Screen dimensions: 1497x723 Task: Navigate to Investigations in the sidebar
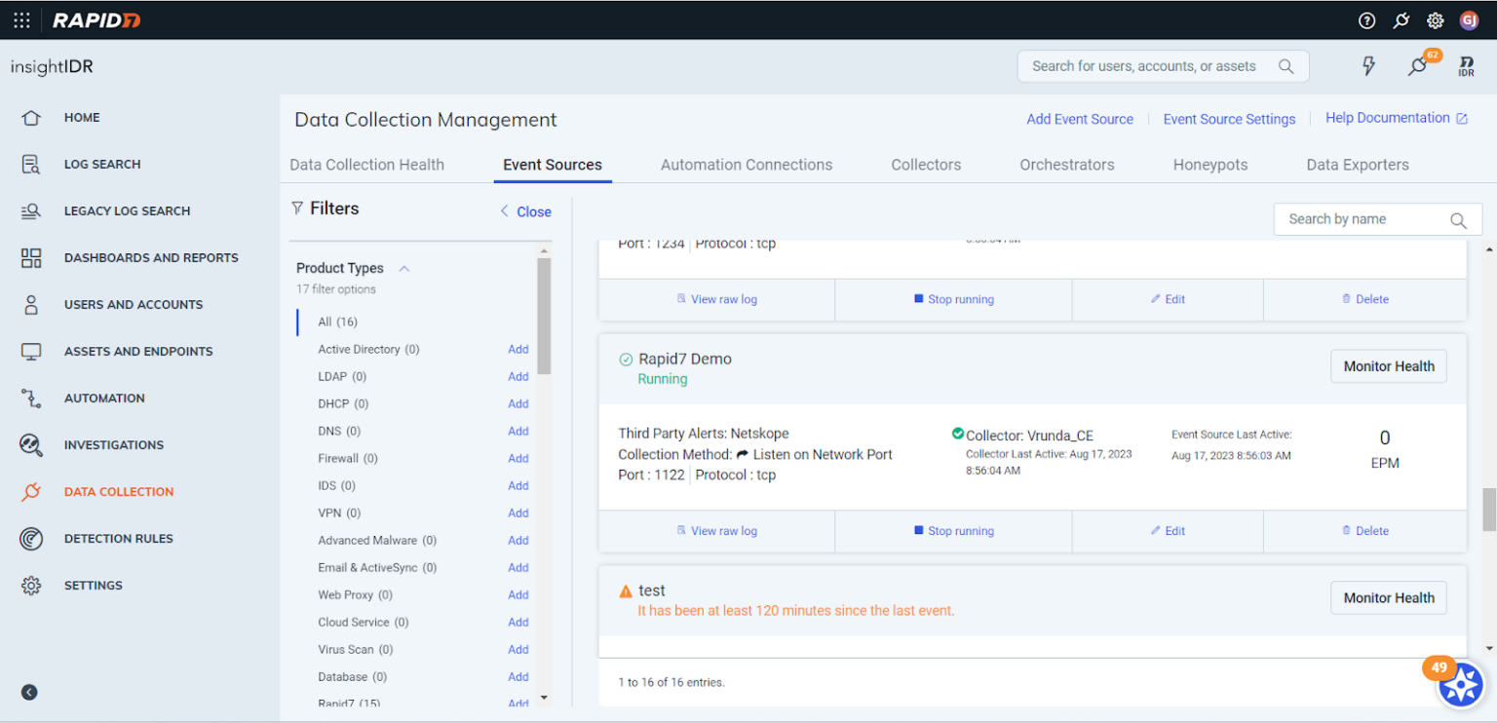(115, 444)
